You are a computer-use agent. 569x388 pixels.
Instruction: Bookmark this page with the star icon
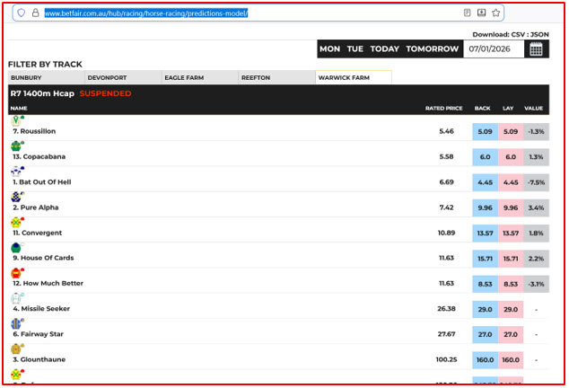(496, 13)
